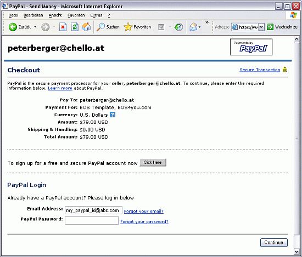Click the history clock icon in toolbar
The width and height of the screenshot is (302, 257).
pyautogui.click(x=178, y=27)
